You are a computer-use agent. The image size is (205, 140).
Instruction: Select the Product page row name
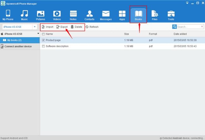pos(53,40)
